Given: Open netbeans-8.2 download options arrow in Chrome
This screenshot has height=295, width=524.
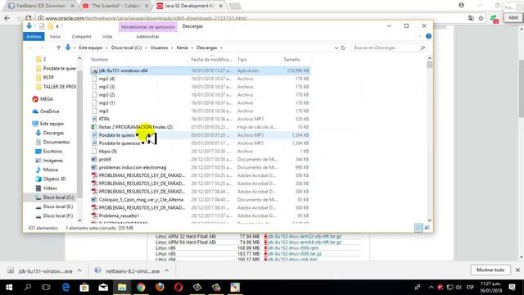Looking at the screenshot, I should (166, 270).
